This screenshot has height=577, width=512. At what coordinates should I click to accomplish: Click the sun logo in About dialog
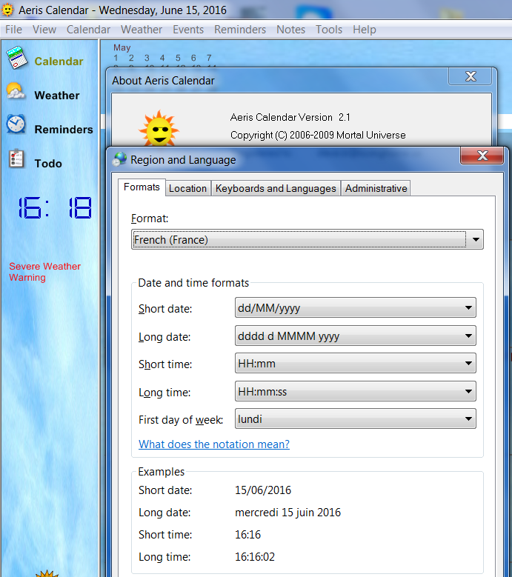pos(159,127)
